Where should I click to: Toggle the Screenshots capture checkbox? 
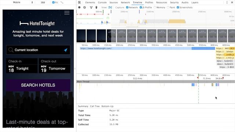click(x=178, y=7)
